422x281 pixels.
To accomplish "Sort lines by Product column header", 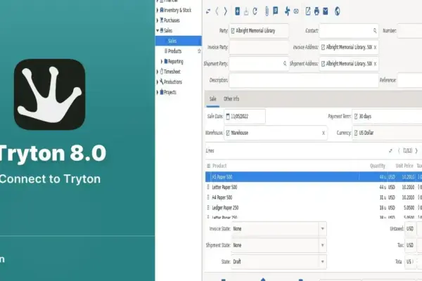I will pyautogui.click(x=219, y=166).
